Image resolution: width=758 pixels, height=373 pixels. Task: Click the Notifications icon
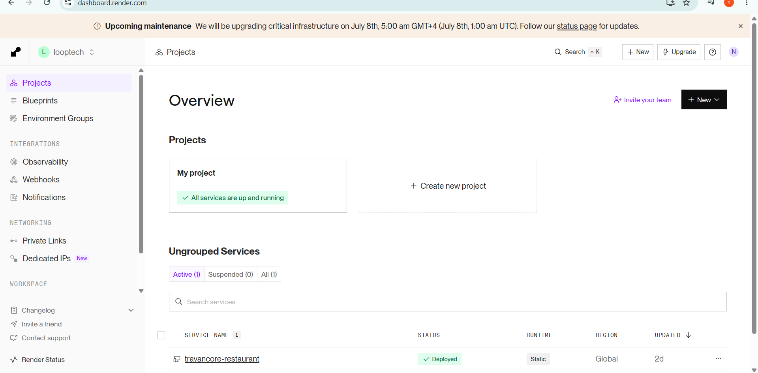tap(14, 197)
